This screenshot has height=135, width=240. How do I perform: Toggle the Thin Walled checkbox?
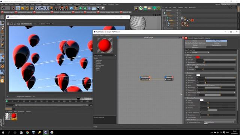pyautogui.click(x=201, y=117)
